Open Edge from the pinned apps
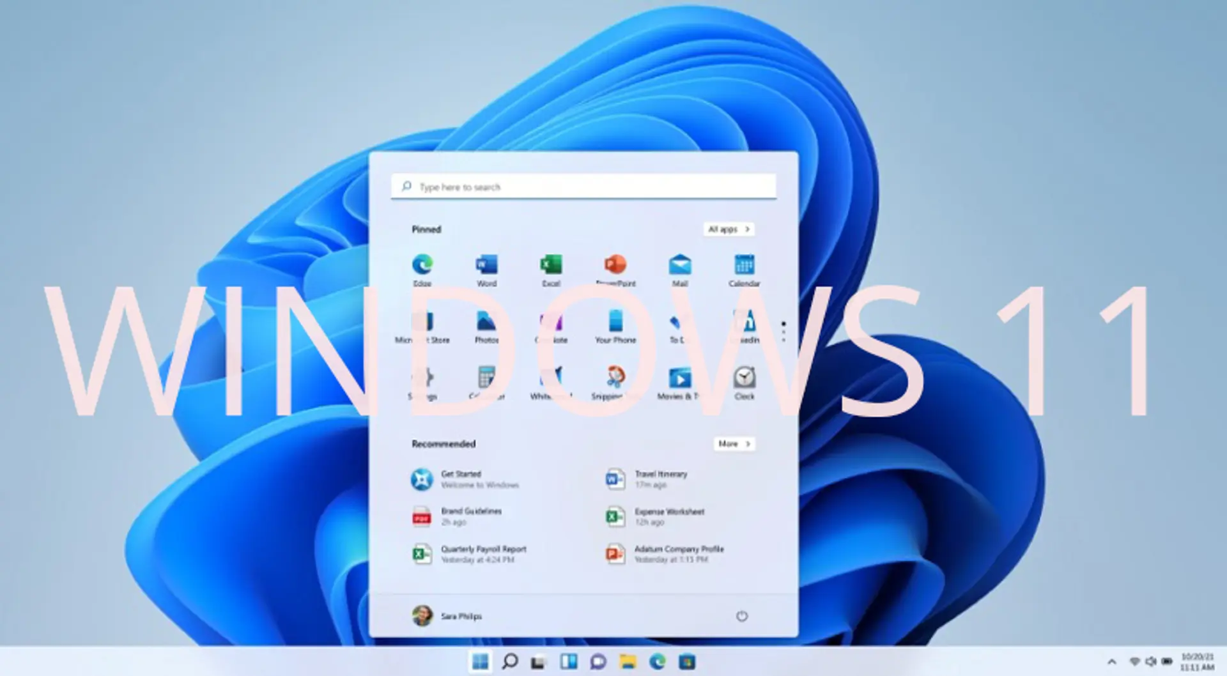This screenshot has height=676, width=1227. click(x=422, y=270)
